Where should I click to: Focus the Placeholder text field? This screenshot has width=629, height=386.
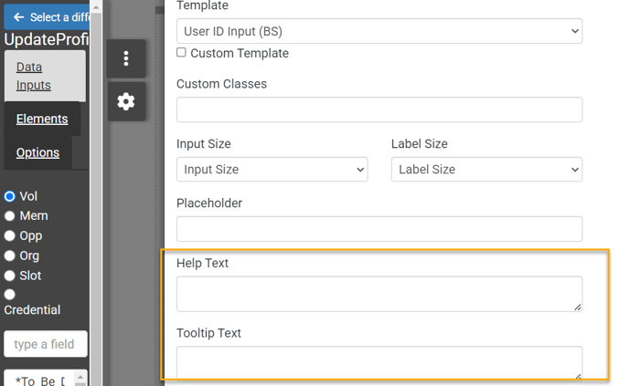click(x=378, y=229)
